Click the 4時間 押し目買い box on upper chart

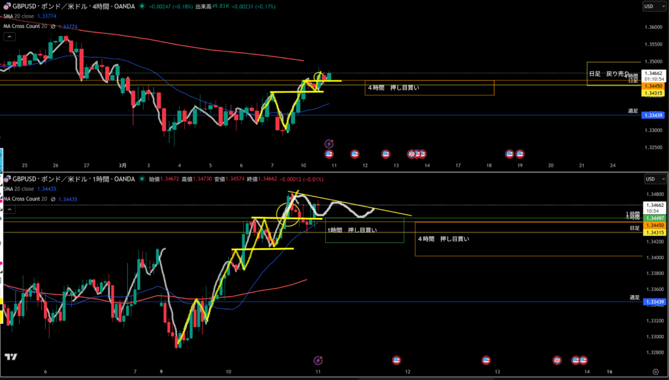(x=429, y=87)
